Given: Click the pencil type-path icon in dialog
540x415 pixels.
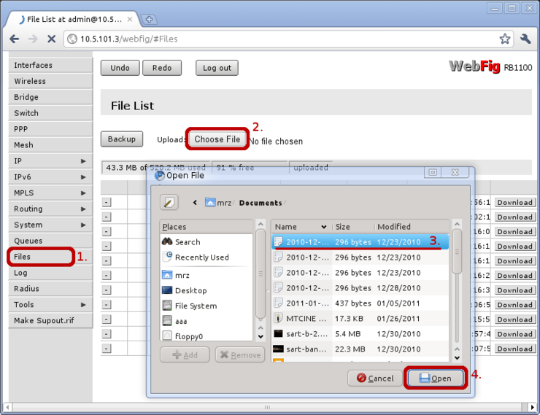Looking at the screenshot, I should click(169, 202).
